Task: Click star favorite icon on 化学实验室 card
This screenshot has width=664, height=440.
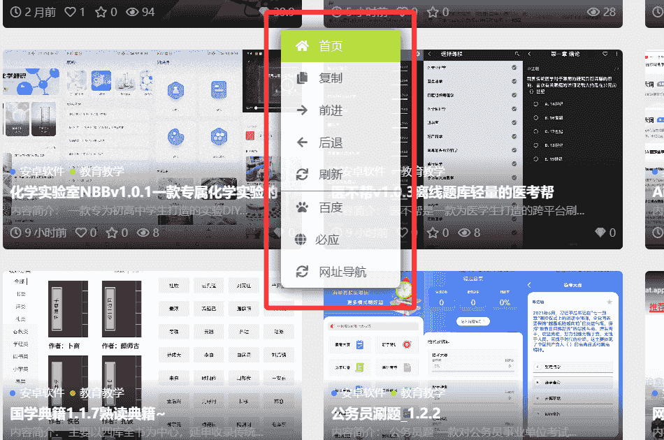Action: coord(112,233)
